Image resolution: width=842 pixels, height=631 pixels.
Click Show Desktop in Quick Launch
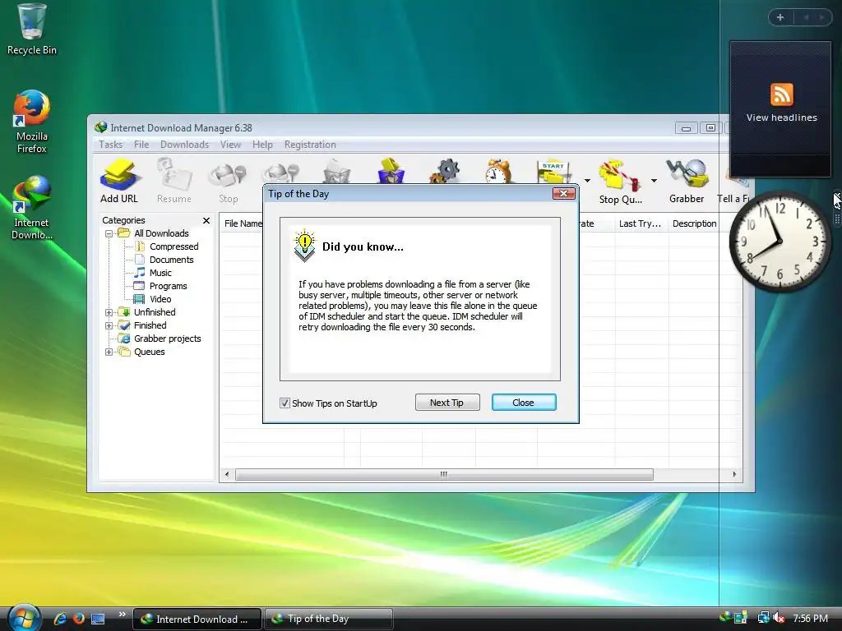(x=98, y=619)
